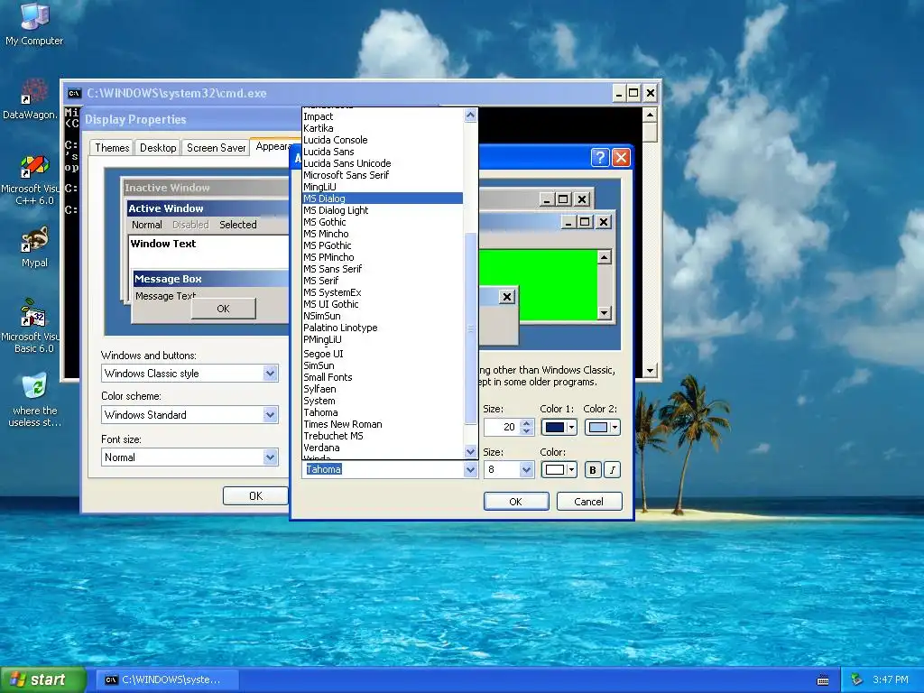This screenshot has height=693, width=924.
Task: Click Cancel in the Advanced Appearance dialog
Action: point(588,502)
